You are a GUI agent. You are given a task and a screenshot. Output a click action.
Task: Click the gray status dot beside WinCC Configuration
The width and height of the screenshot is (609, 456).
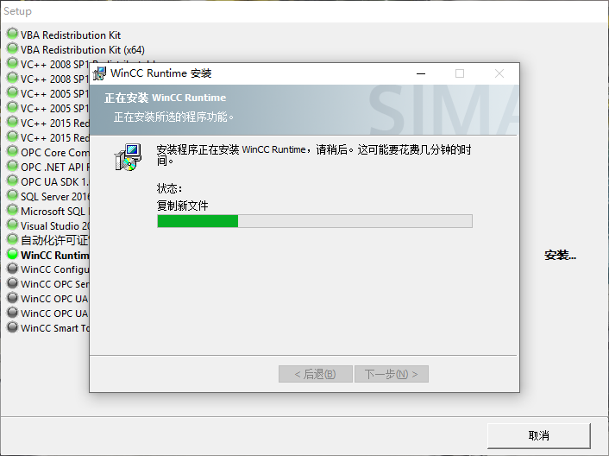pos(12,269)
